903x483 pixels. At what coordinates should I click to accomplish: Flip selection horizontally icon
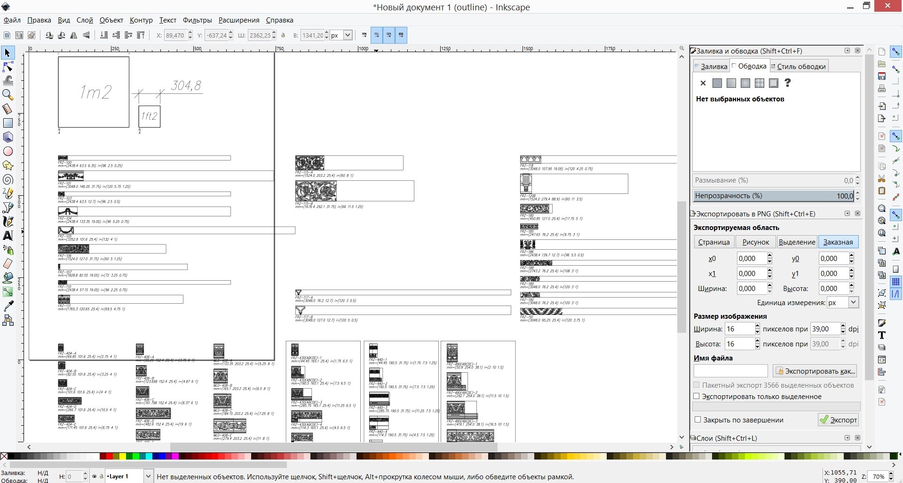pos(74,35)
